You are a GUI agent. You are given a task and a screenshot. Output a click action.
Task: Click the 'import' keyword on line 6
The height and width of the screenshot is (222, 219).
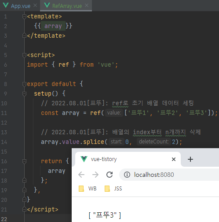point(37,64)
